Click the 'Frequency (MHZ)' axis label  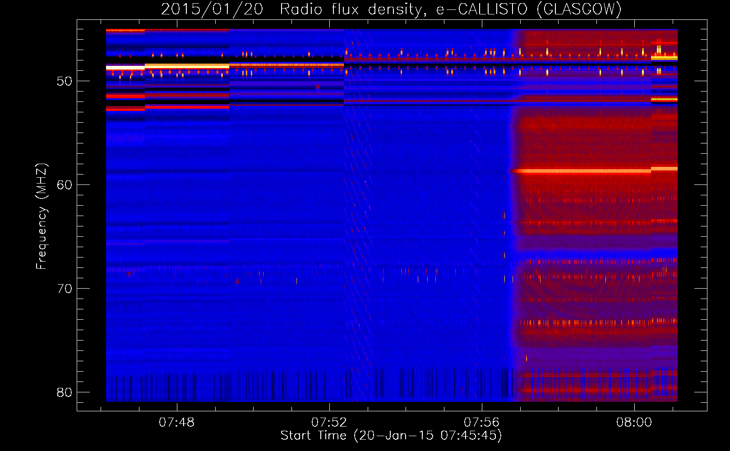pyautogui.click(x=42, y=216)
